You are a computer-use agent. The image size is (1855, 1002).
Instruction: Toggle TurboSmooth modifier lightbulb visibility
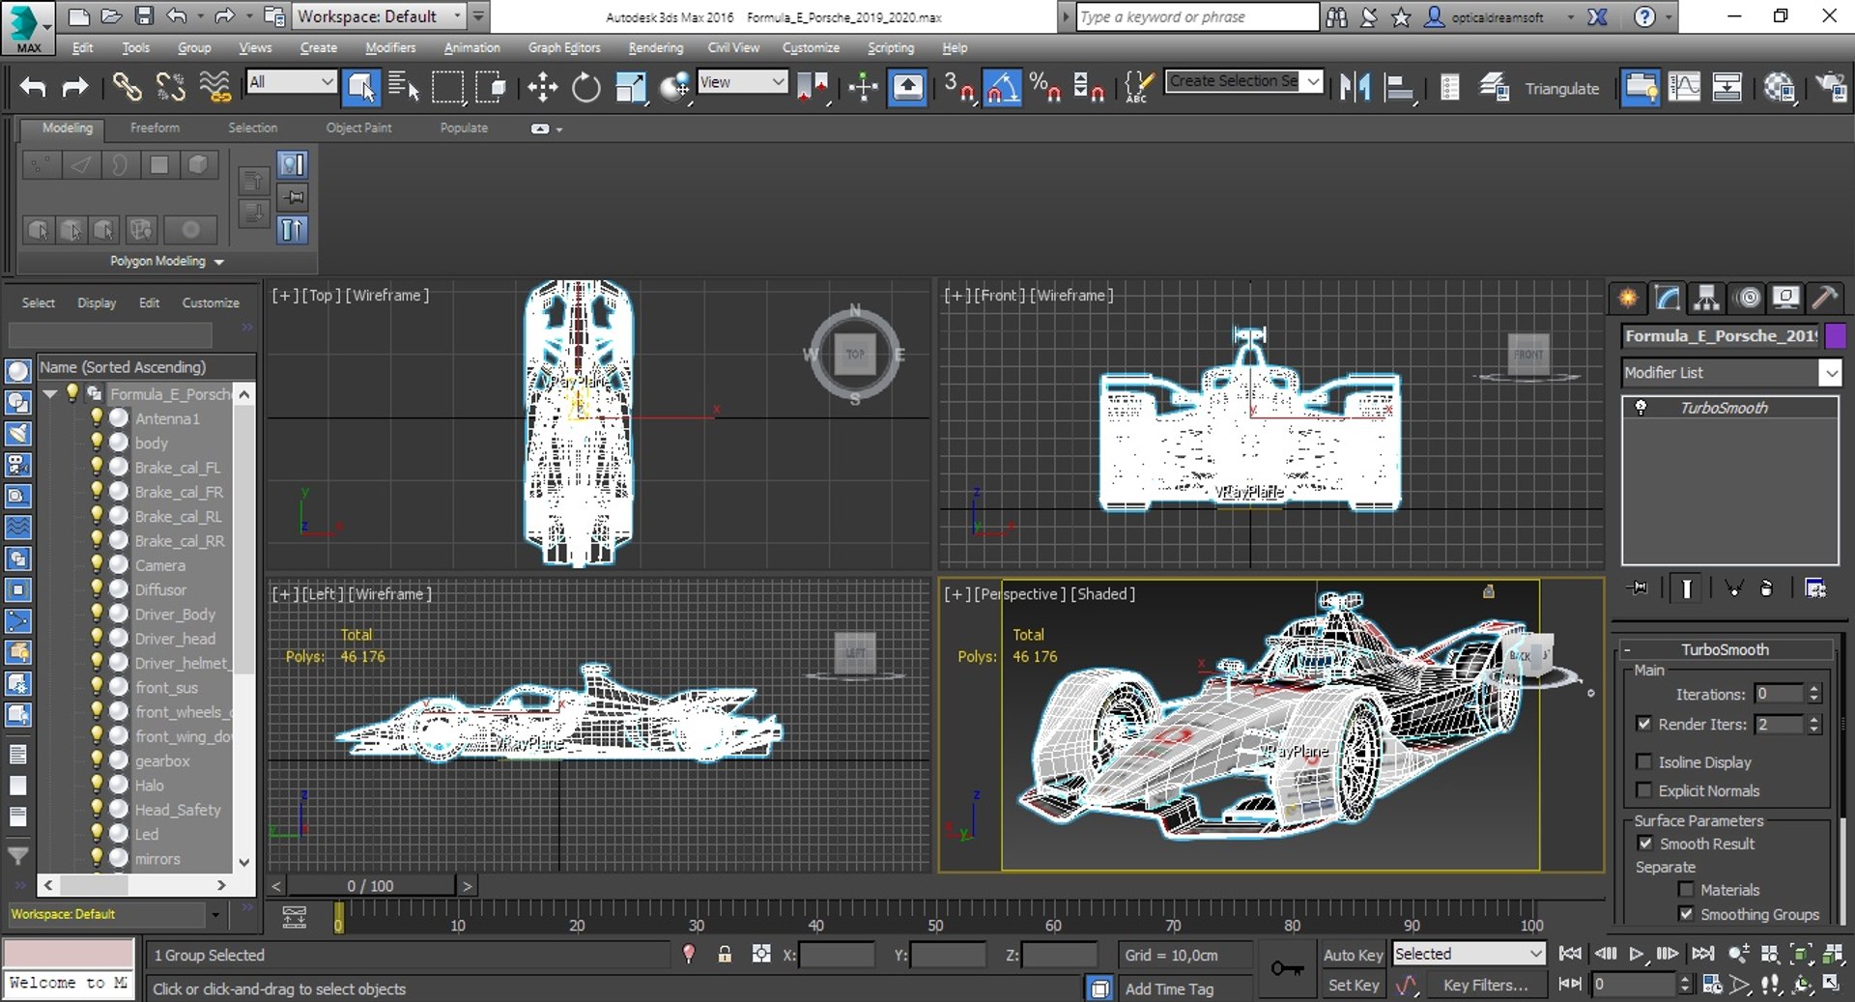coord(1641,408)
